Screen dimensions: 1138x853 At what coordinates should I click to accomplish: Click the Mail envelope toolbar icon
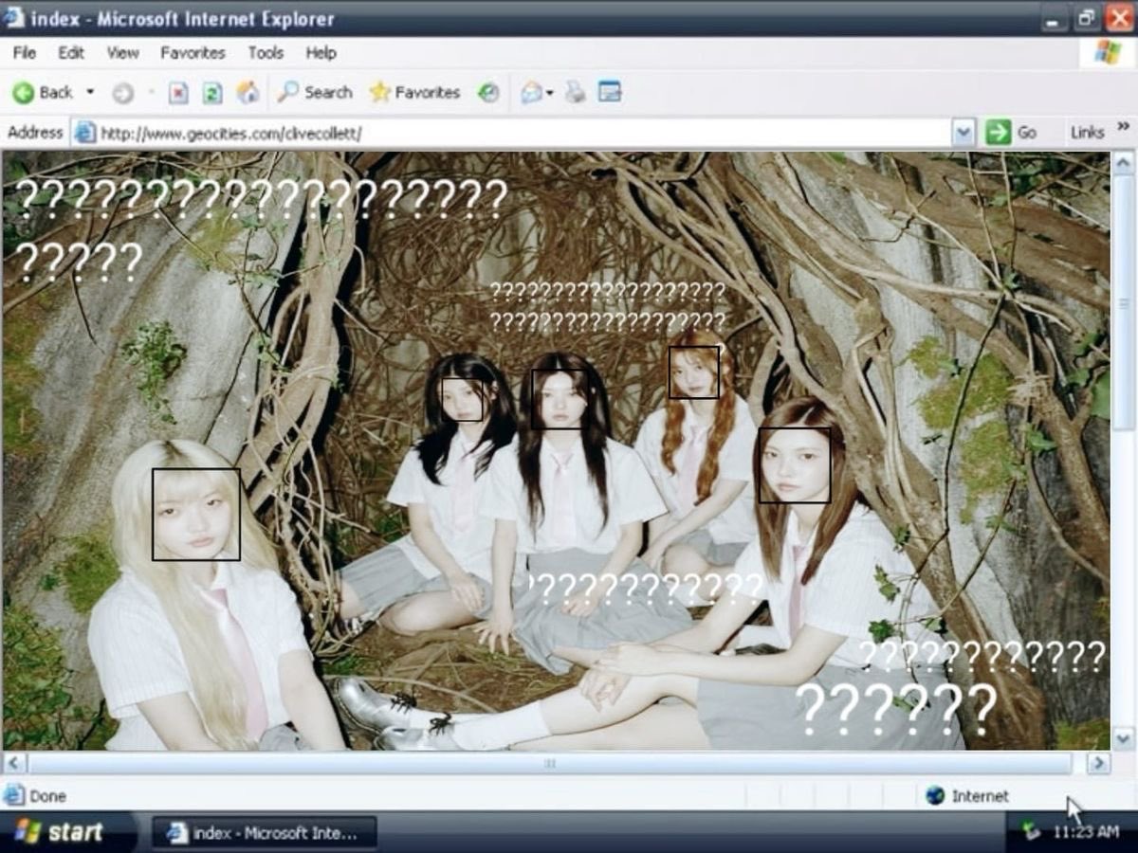(531, 93)
